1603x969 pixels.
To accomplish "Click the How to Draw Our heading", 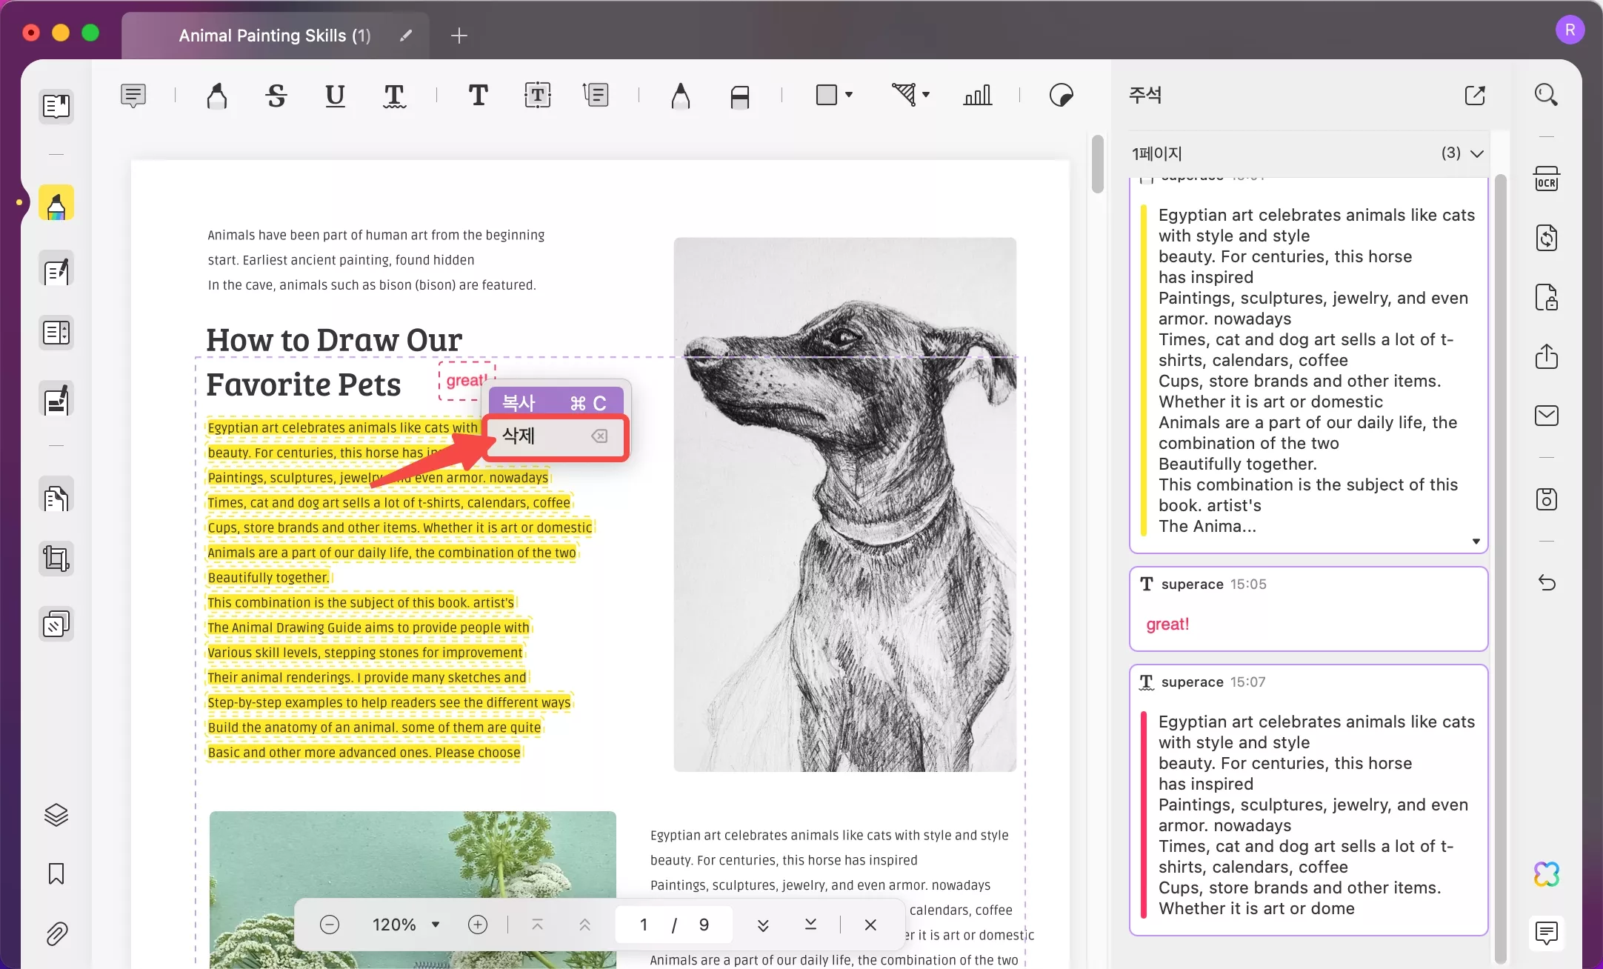I will click(x=334, y=340).
